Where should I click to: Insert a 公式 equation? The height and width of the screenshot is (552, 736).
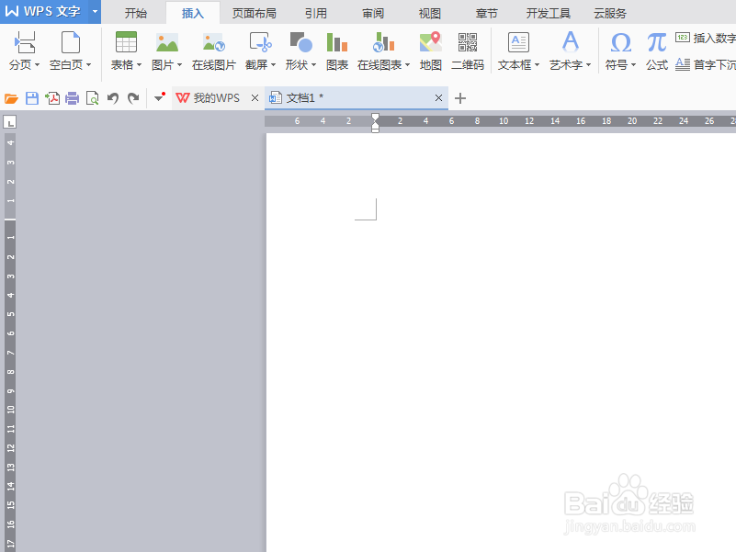(x=657, y=51)
